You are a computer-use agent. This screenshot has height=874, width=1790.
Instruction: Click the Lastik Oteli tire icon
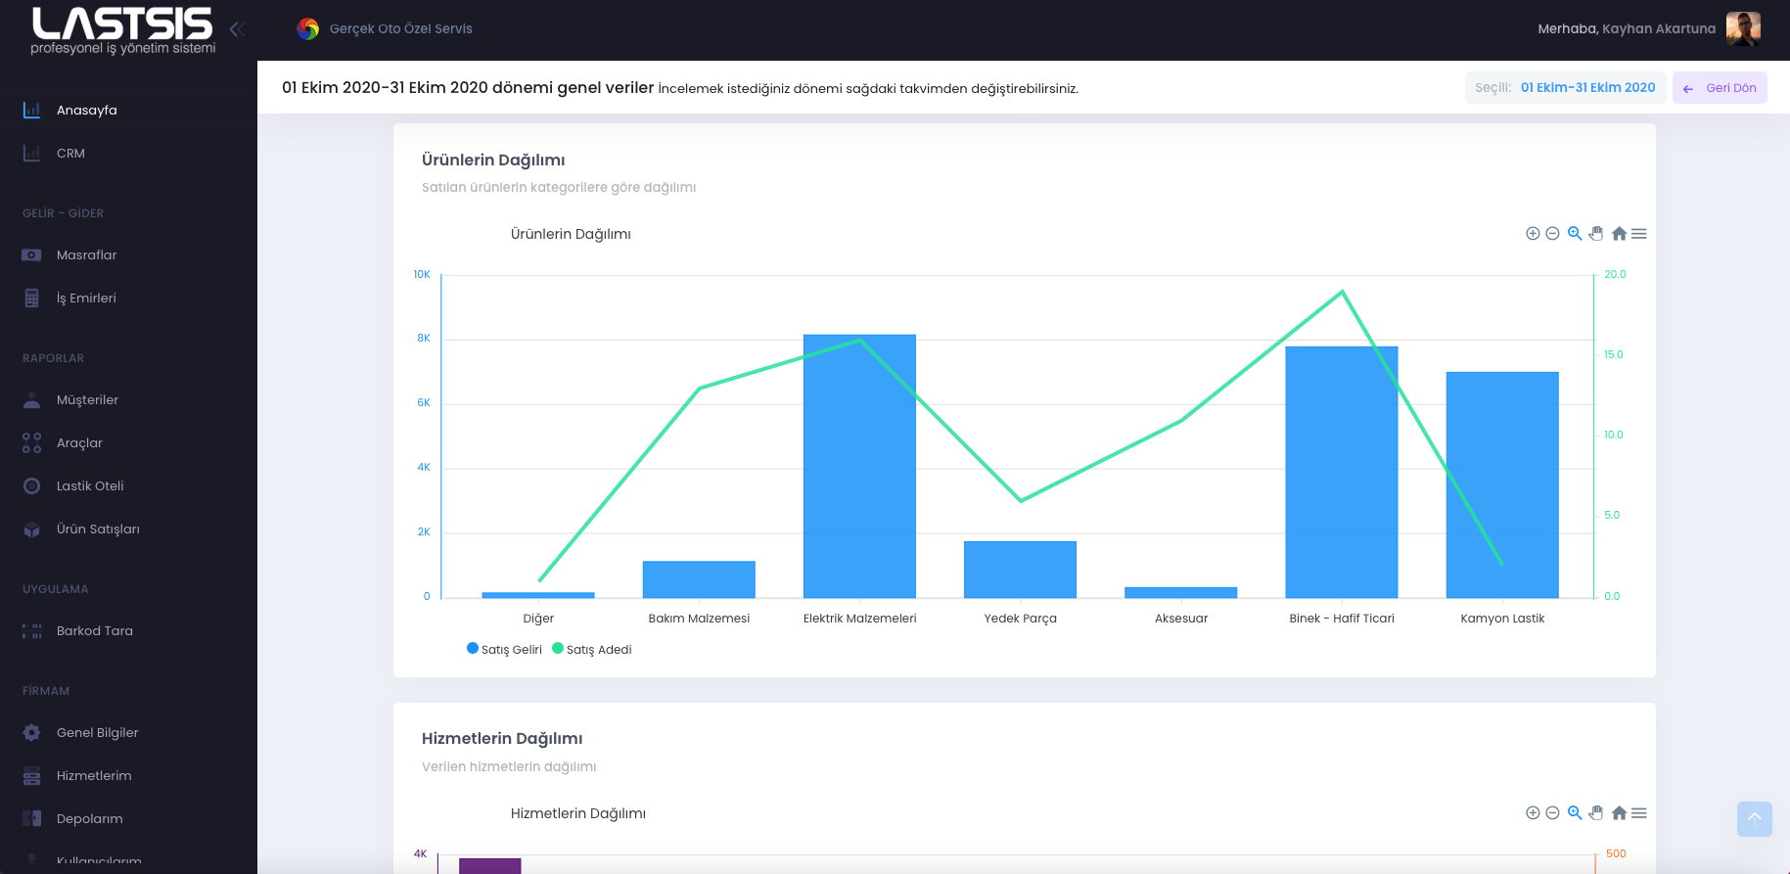31,485
